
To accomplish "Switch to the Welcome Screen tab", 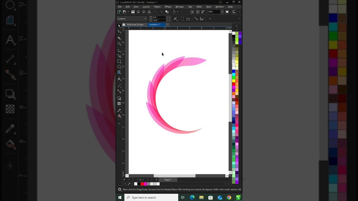I will coord(135,25).
